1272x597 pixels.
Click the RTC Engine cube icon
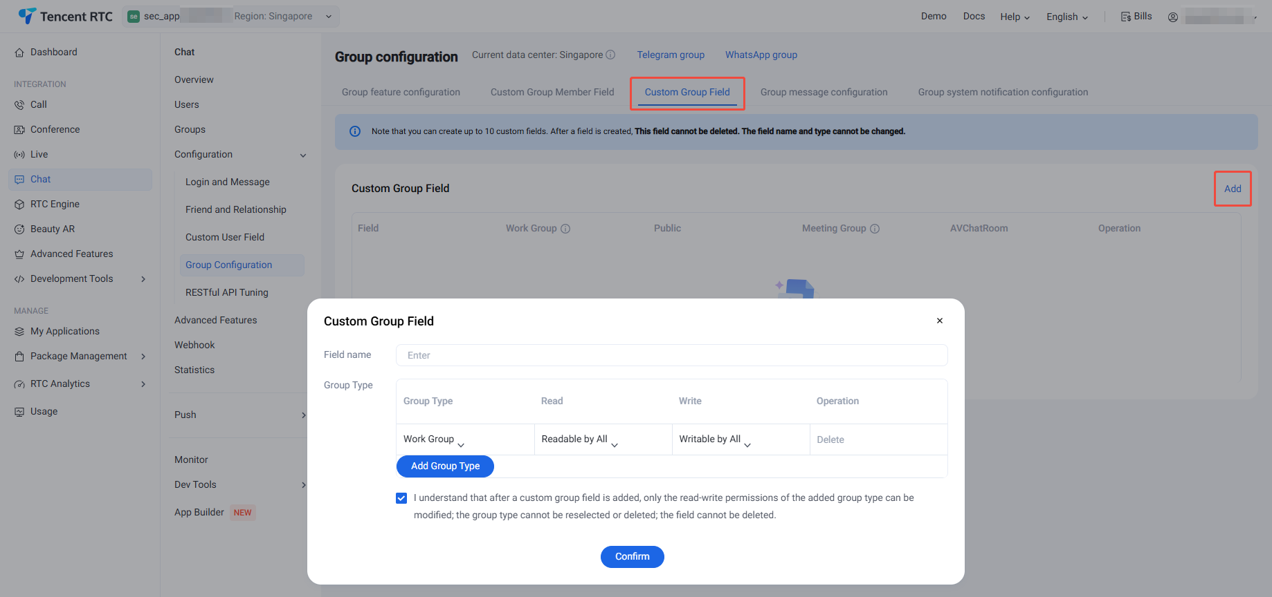click(x=19, y=205)
